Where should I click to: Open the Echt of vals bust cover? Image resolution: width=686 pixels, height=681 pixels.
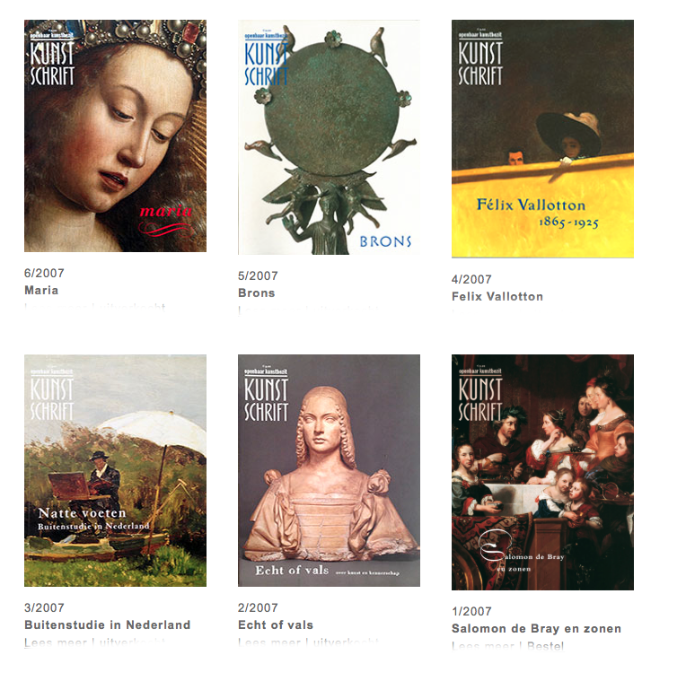pos(329,470)
